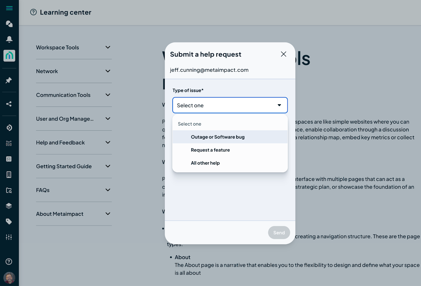This screenshot has height=286, width=421.
Task: Open the notifications bell icon
Action: (9, 39)
